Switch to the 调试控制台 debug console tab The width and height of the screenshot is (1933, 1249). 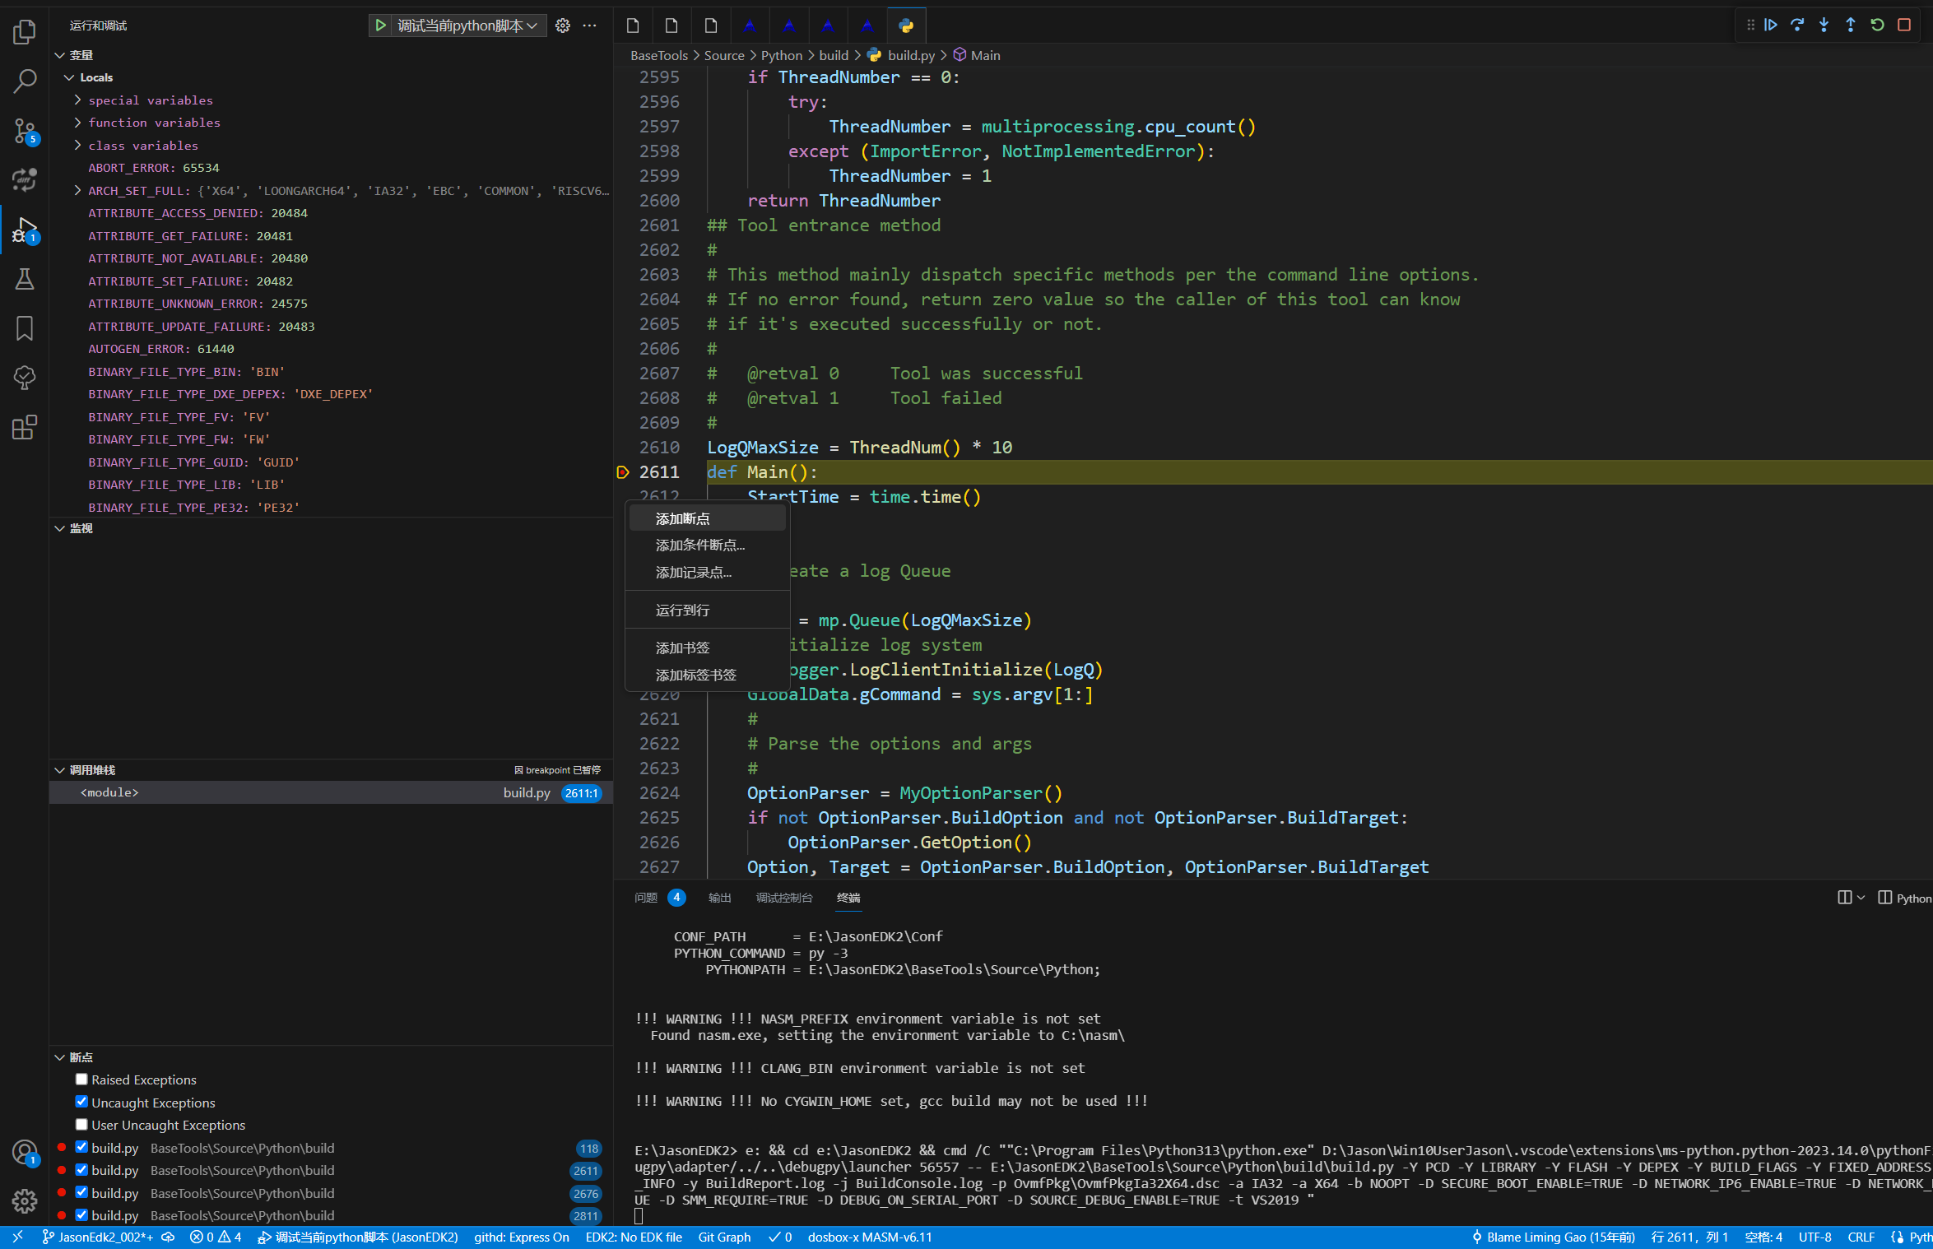784,898
